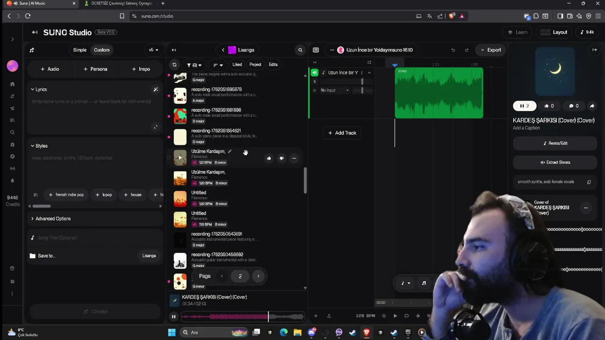
Task: Open Epic Games from the Windows taskbar
Action: pos(408,332)
